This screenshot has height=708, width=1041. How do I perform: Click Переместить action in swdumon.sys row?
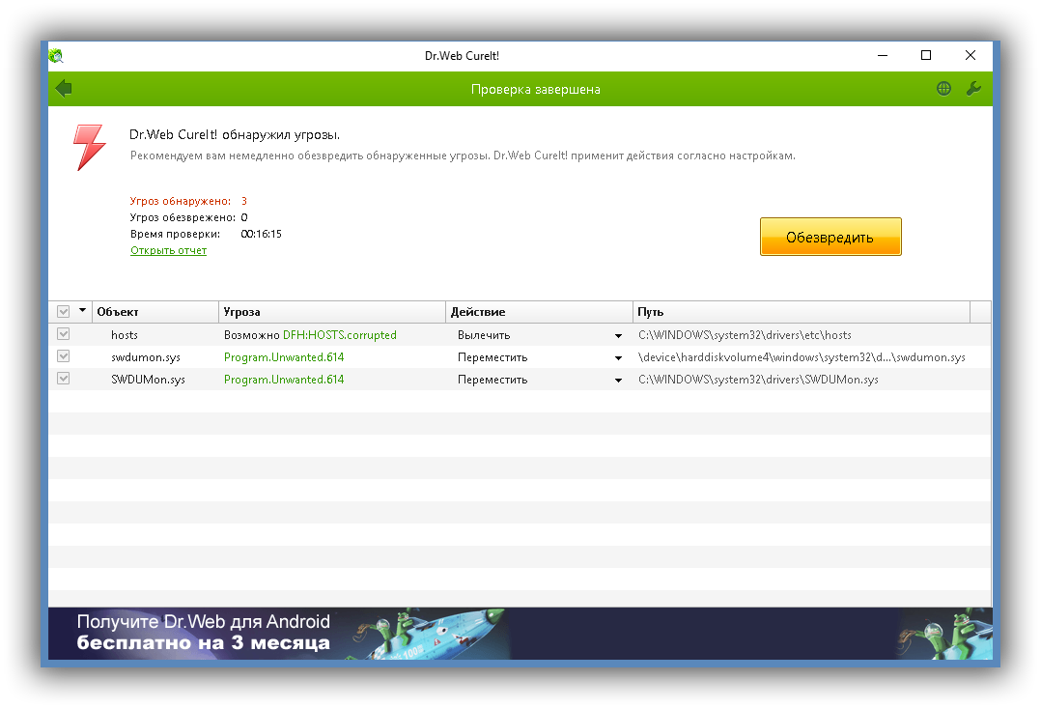(x=492, y=357)
